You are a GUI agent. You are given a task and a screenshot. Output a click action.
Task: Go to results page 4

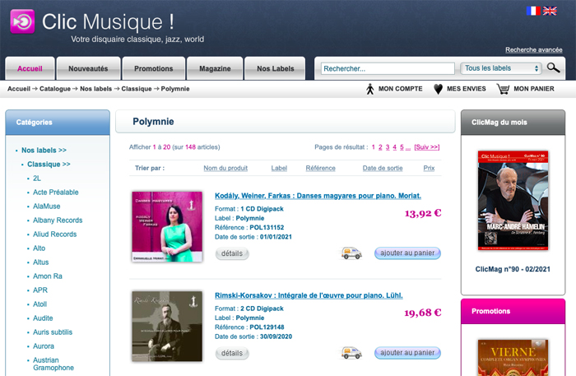[x=394, y=147]
